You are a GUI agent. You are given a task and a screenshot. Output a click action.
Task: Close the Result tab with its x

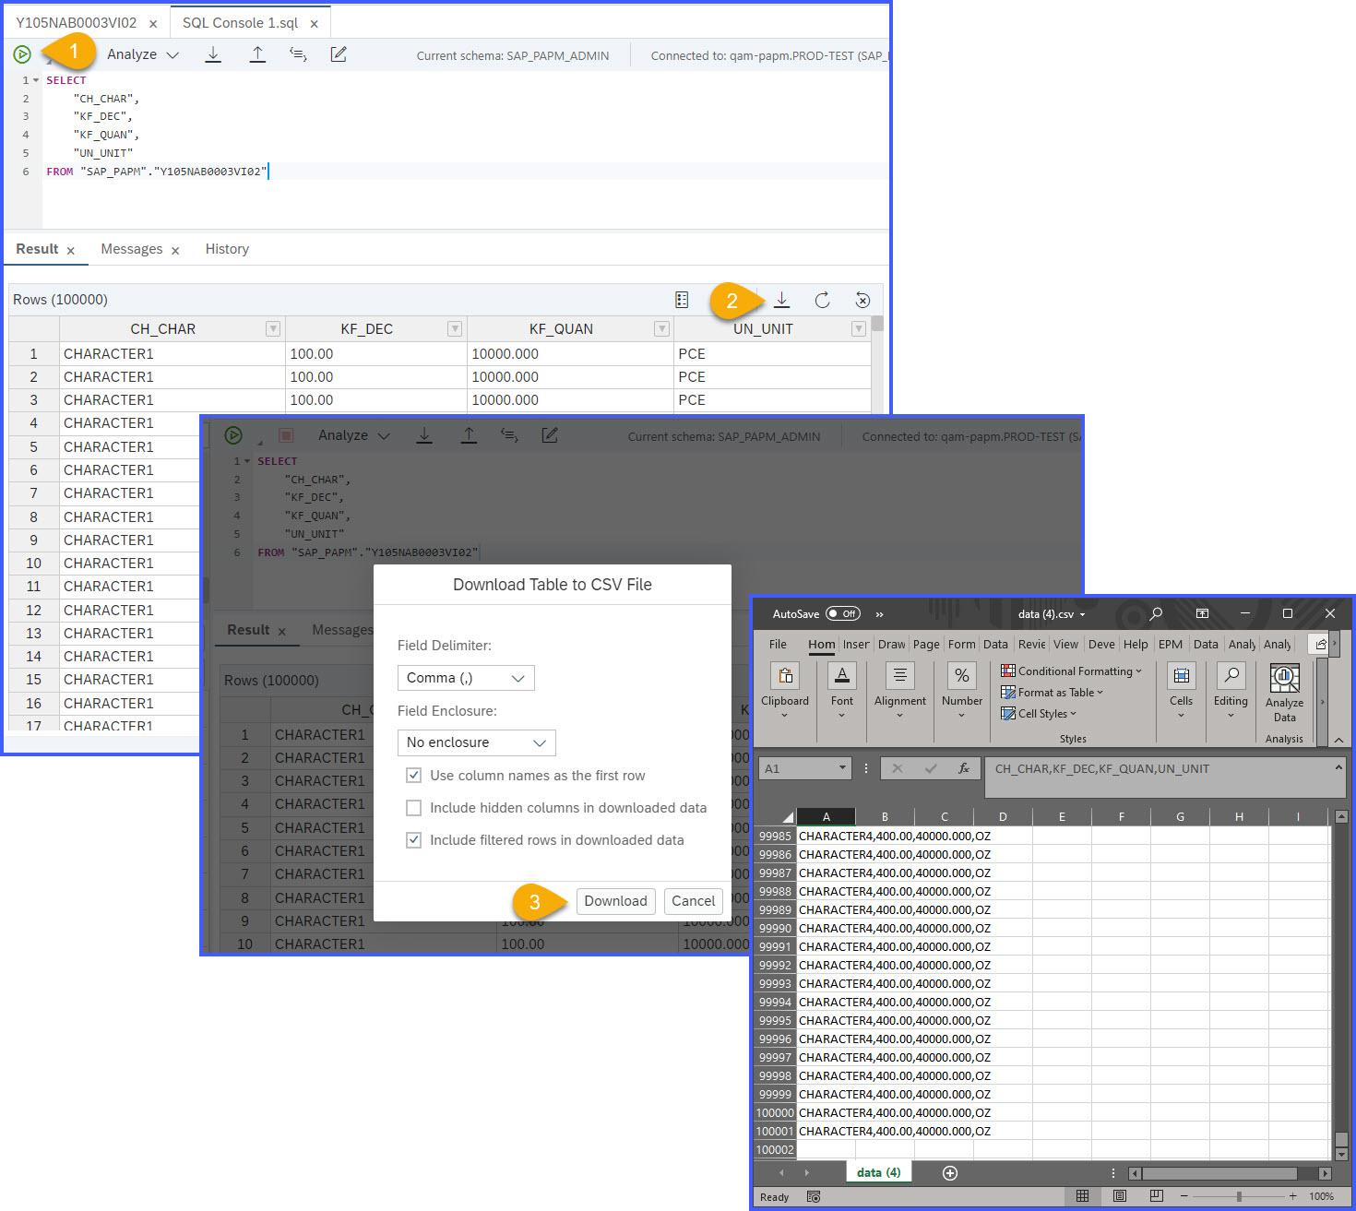[71, 250]
